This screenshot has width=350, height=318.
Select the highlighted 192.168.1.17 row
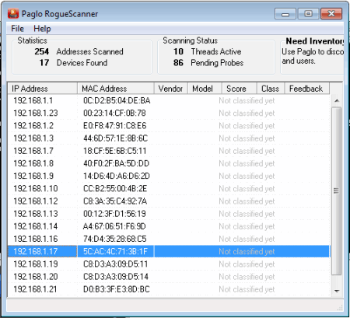point(169,251)
